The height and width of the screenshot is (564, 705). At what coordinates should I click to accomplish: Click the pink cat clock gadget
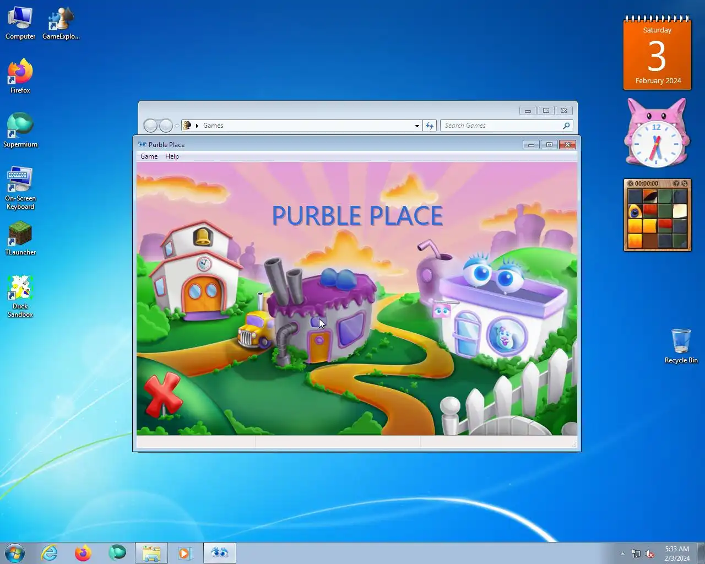pyautogui.click(x=657, y=133)
